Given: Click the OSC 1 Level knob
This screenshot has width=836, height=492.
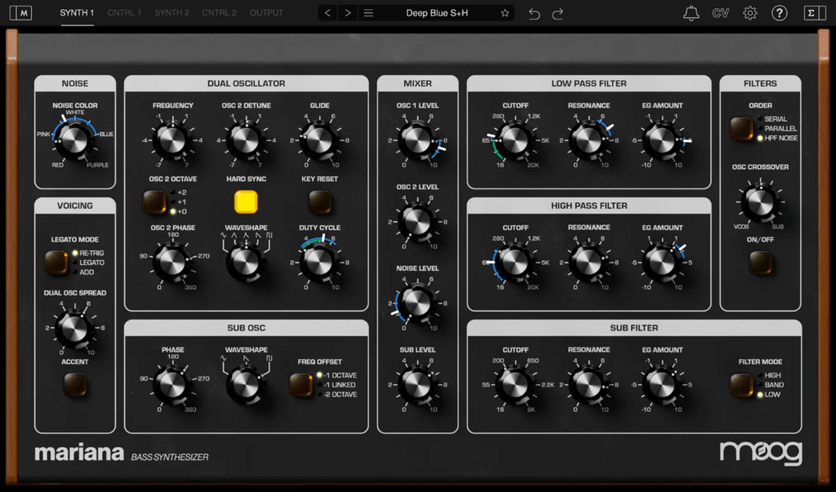Looking at the screenshot, I should 417,140.
